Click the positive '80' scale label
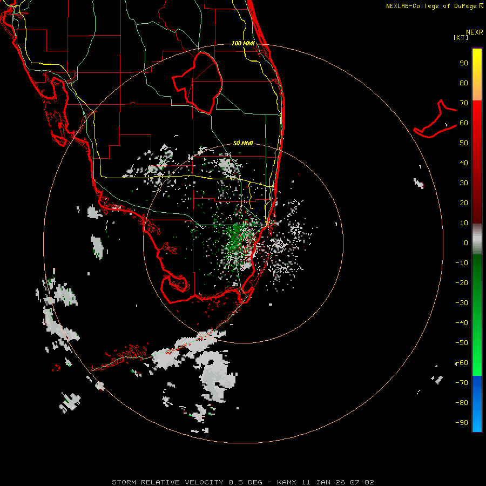Viewport: 486px width, 486px height. [x=464, y=83]
